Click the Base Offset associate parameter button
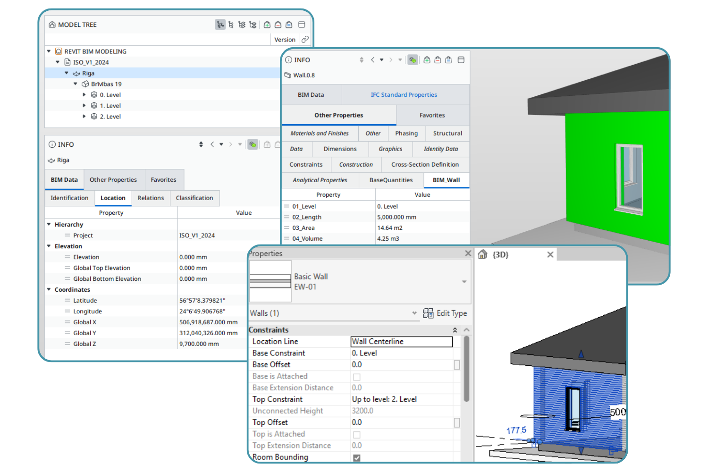Screen dimensions: 708x472 (457, 365)
